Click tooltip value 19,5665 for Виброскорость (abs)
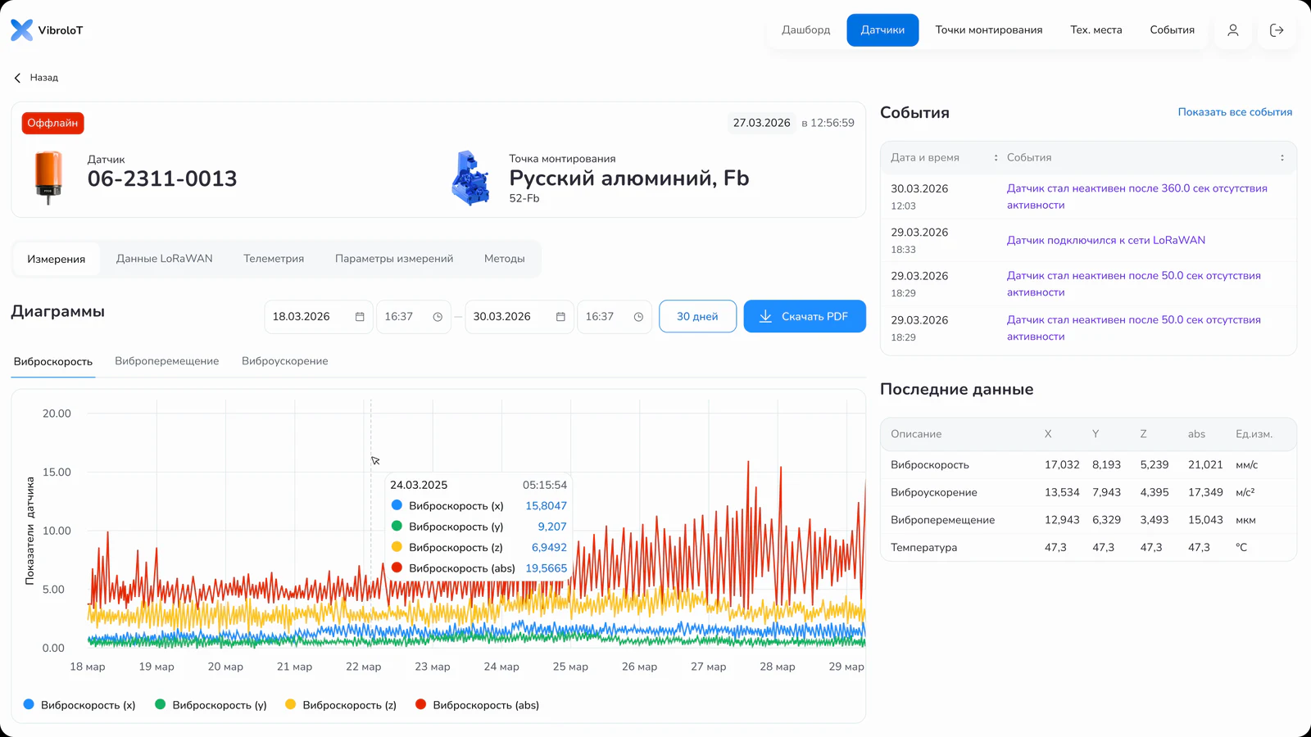1311x737 pixels. pyautogui.click(x=546, y=568)
